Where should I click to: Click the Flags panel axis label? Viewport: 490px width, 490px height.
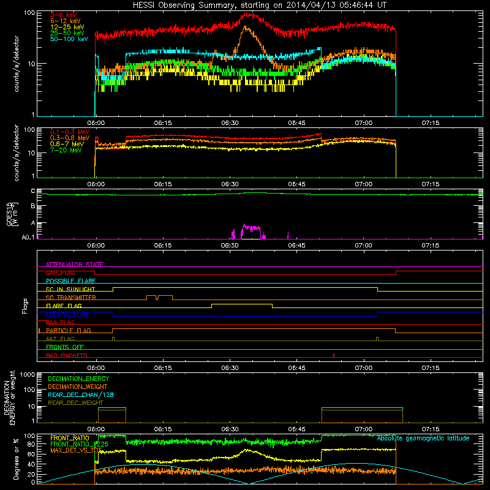[25, 306]
